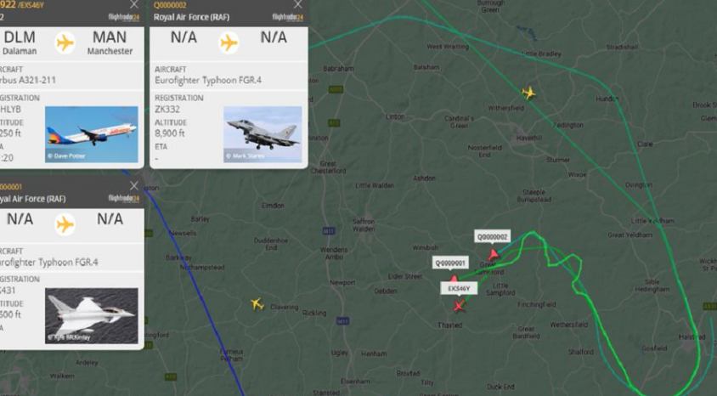Click plane icon in ZK332 Typhoon panel

[229, 43]
